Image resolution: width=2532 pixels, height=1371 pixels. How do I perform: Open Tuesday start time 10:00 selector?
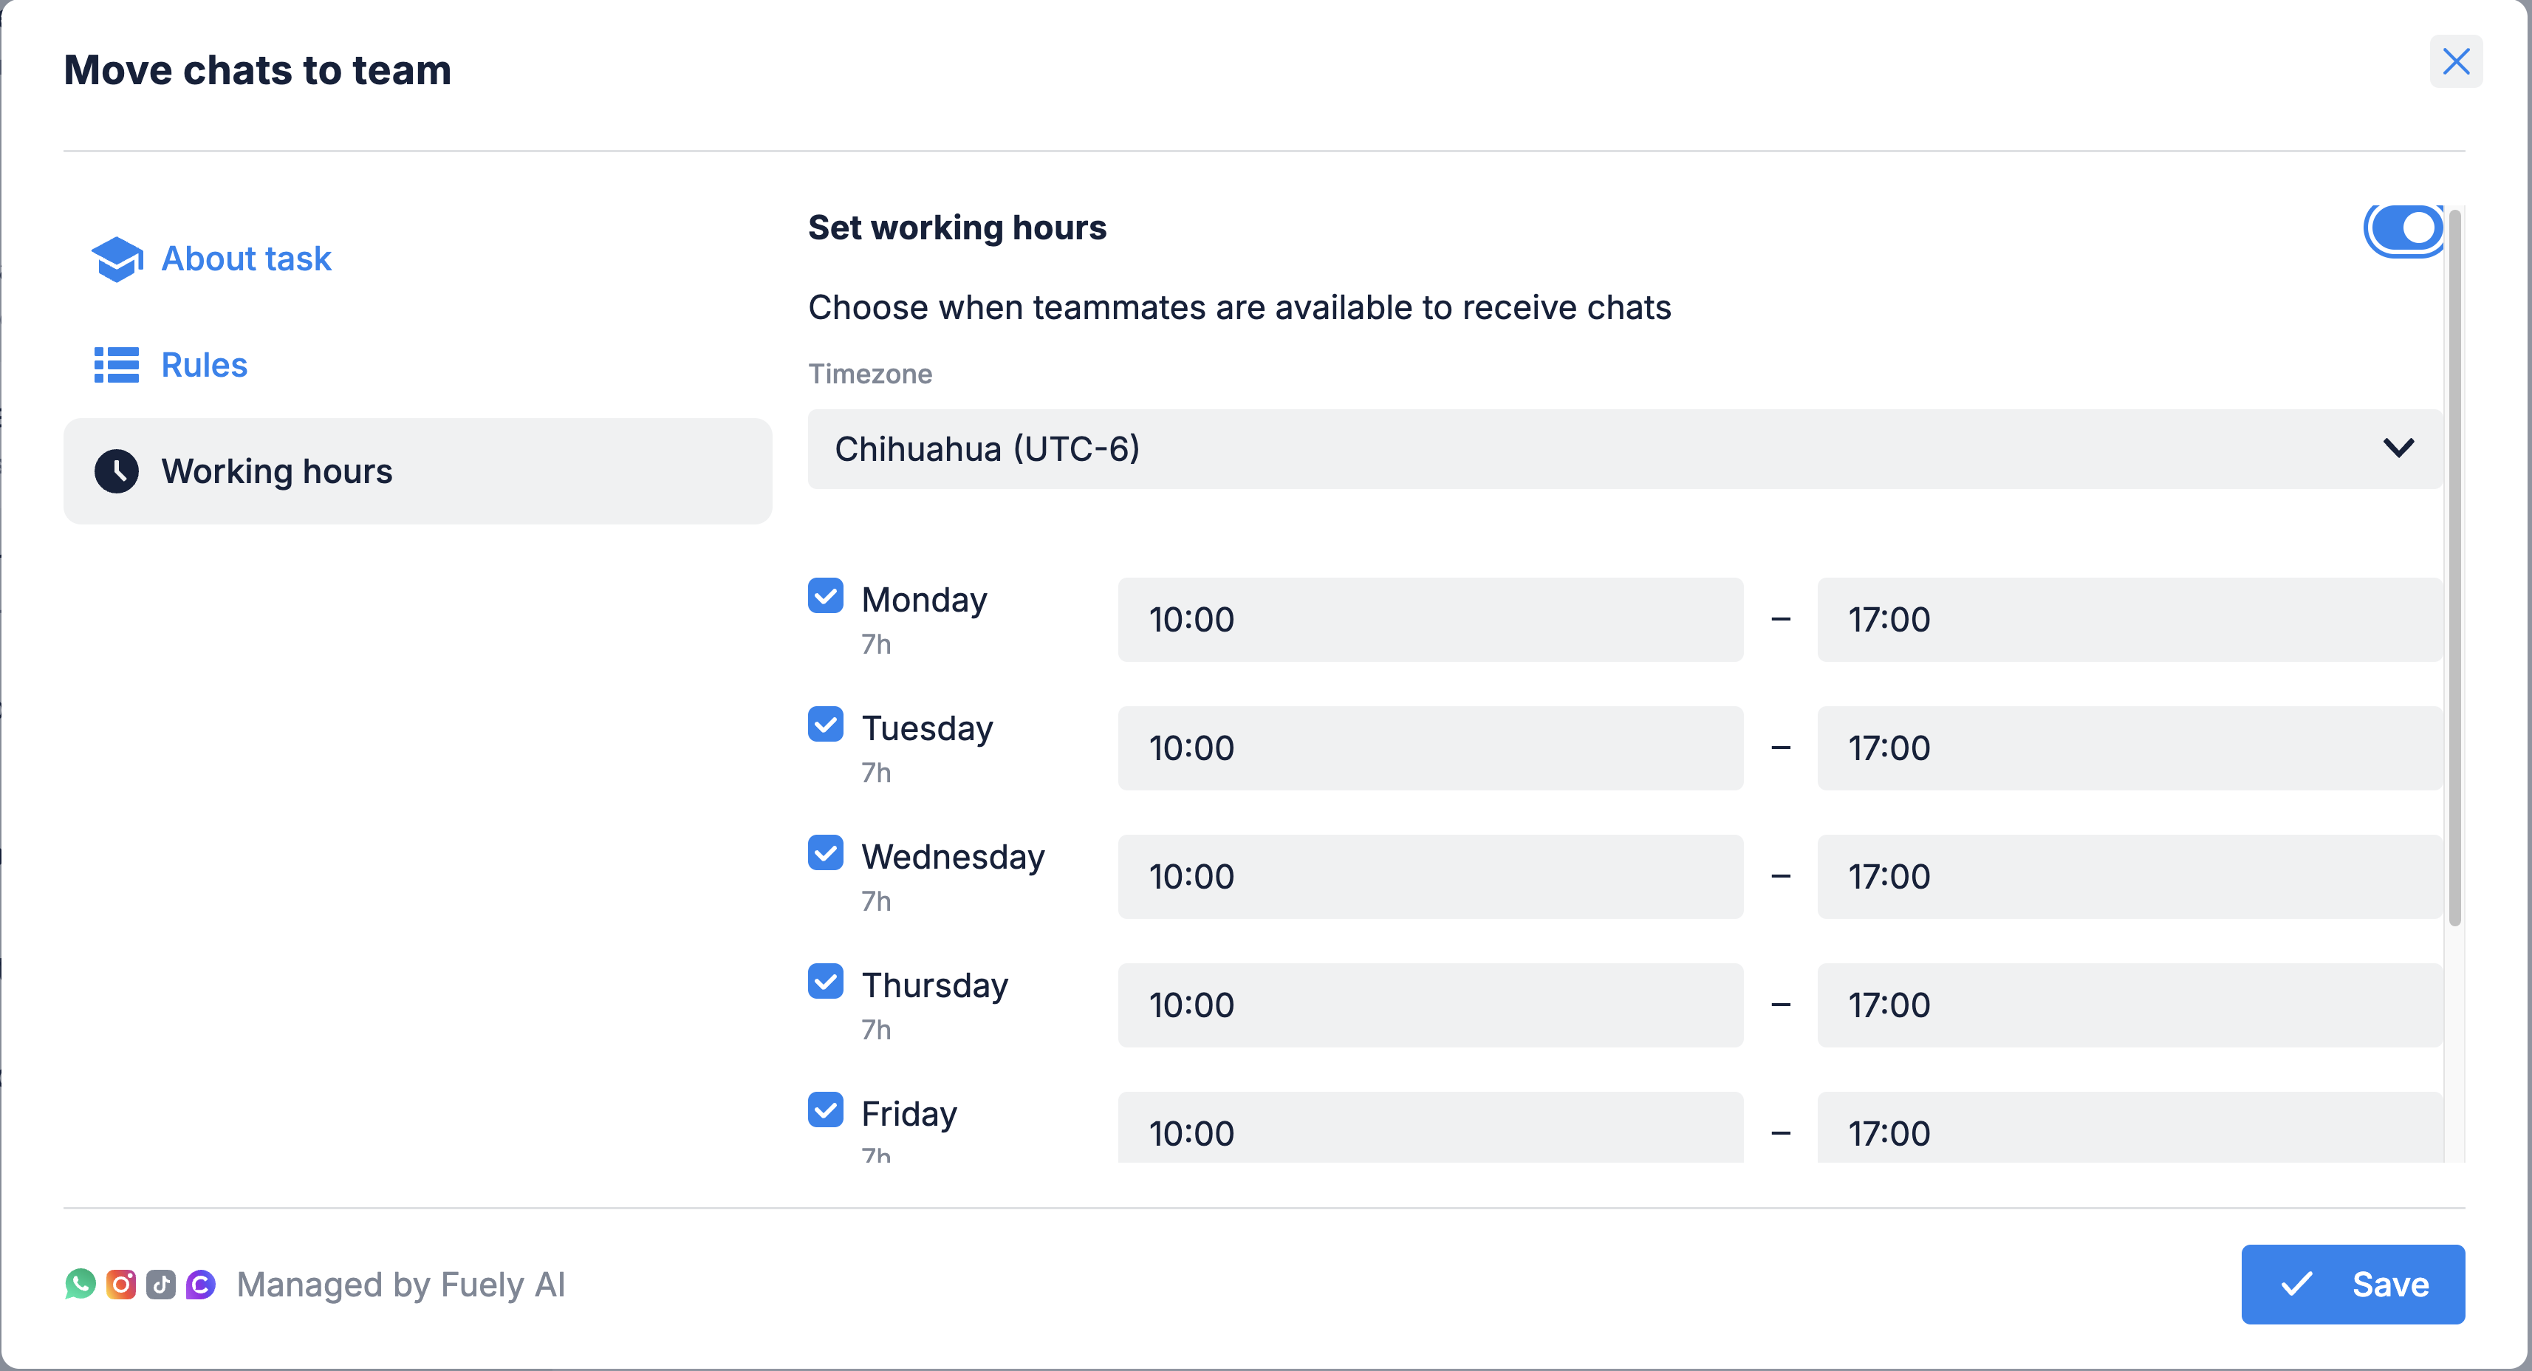click(x=1430, y=748)
